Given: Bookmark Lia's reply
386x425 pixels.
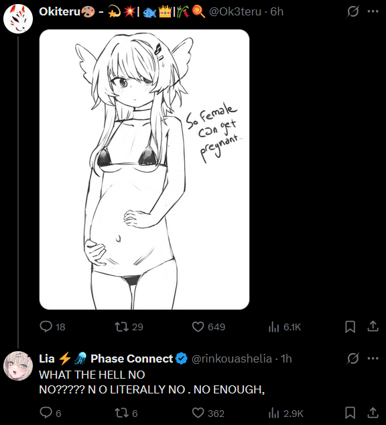Looking at the screenshot, I should coord(350,413).
